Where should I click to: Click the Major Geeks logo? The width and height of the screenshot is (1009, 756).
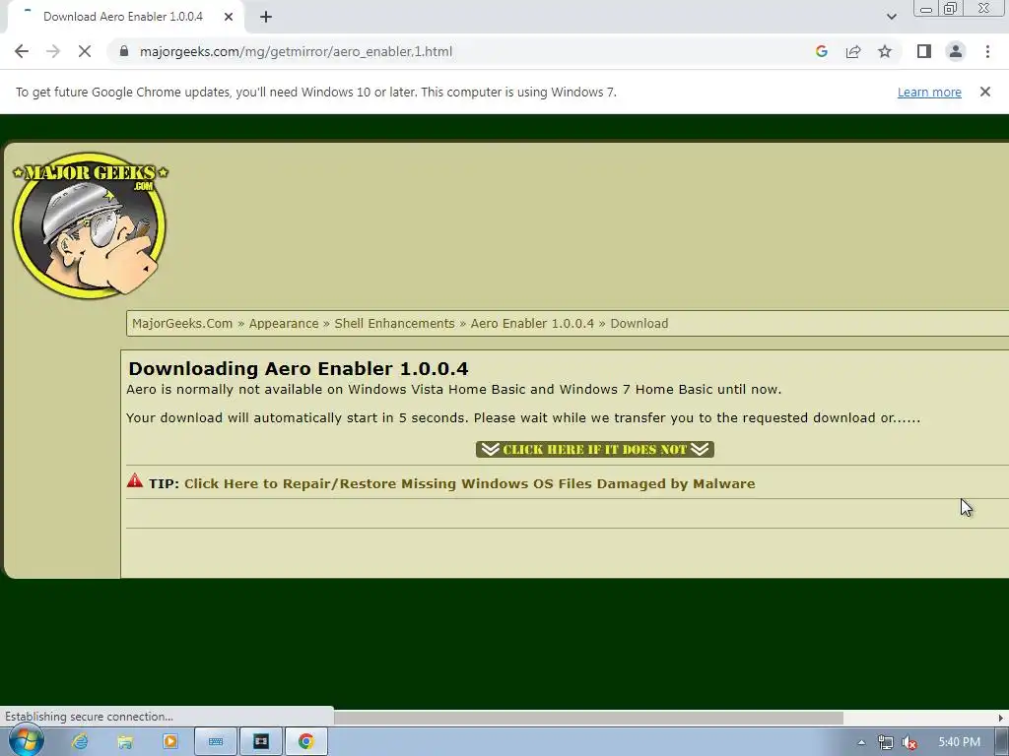click(90, 225)
